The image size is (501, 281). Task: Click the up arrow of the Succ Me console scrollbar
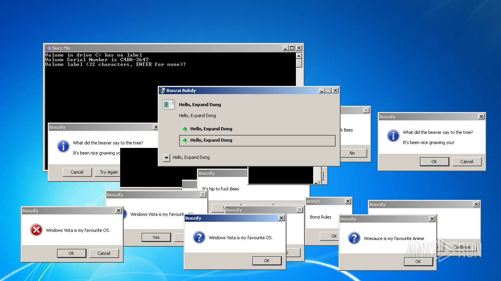click(299, 55)
